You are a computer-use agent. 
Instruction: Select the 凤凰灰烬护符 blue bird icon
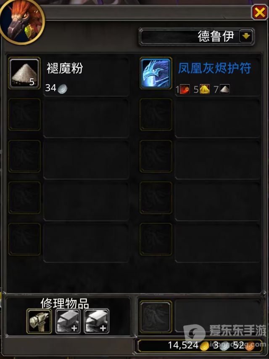tap(156, 73)
